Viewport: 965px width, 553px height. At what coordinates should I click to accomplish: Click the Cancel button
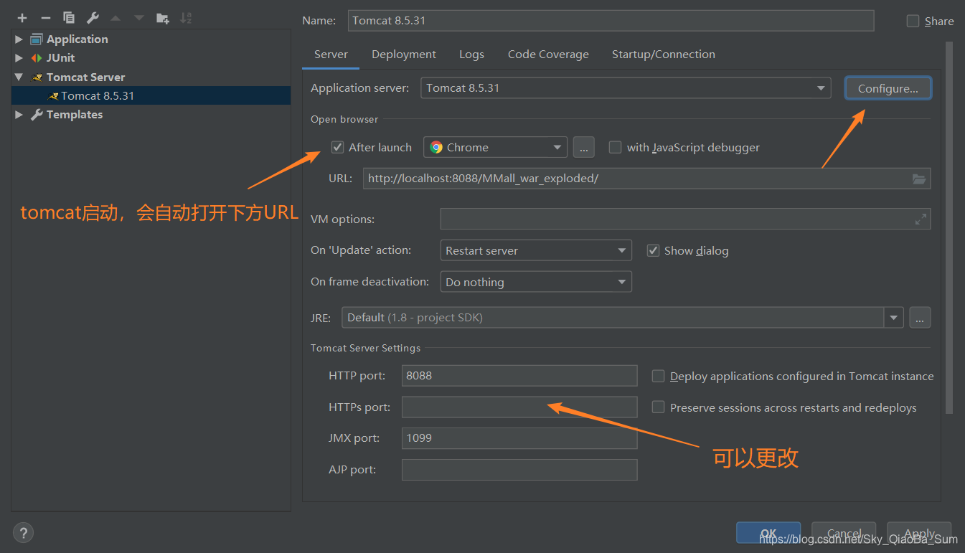tap(844, 533)
